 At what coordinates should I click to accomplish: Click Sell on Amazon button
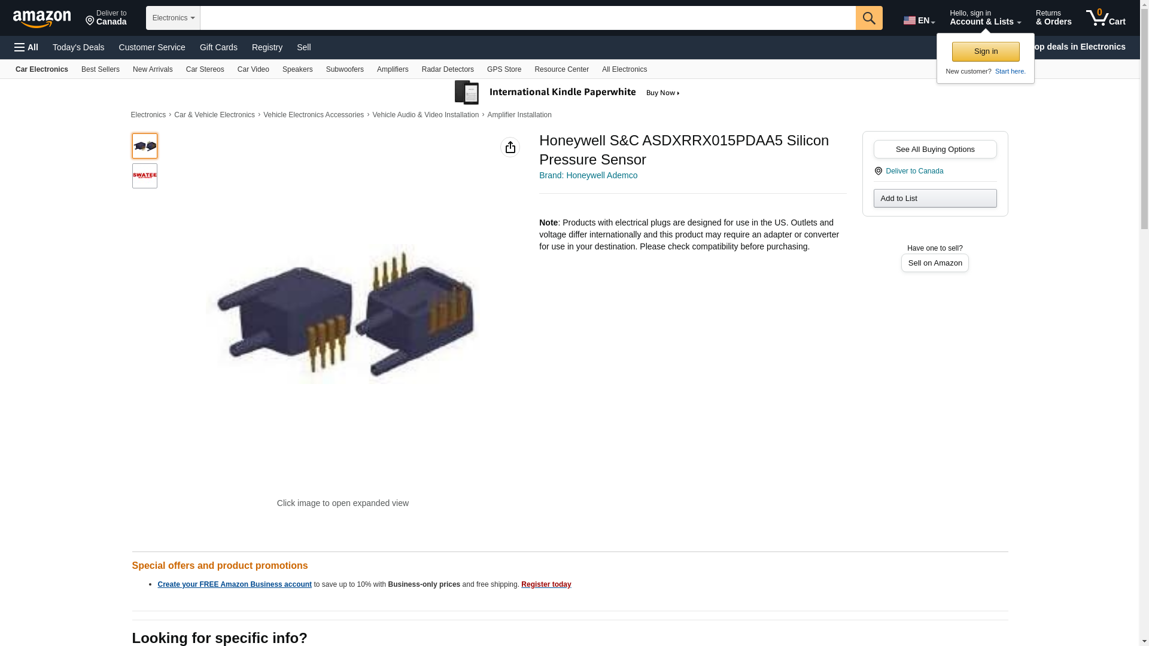[935, 263]
